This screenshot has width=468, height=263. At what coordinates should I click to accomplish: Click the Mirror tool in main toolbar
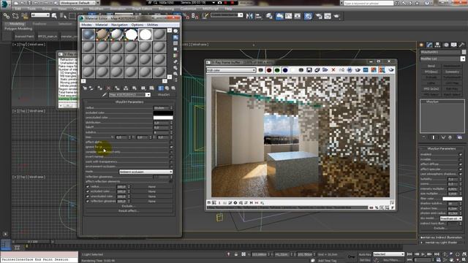pyautogui.click(x=249, y=16)
